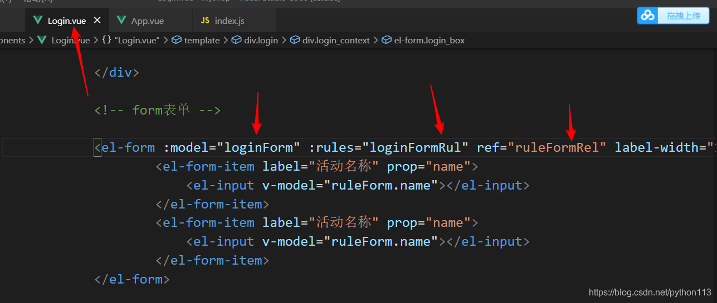Click the JS icon on the index.js tab

pos(205,21)
